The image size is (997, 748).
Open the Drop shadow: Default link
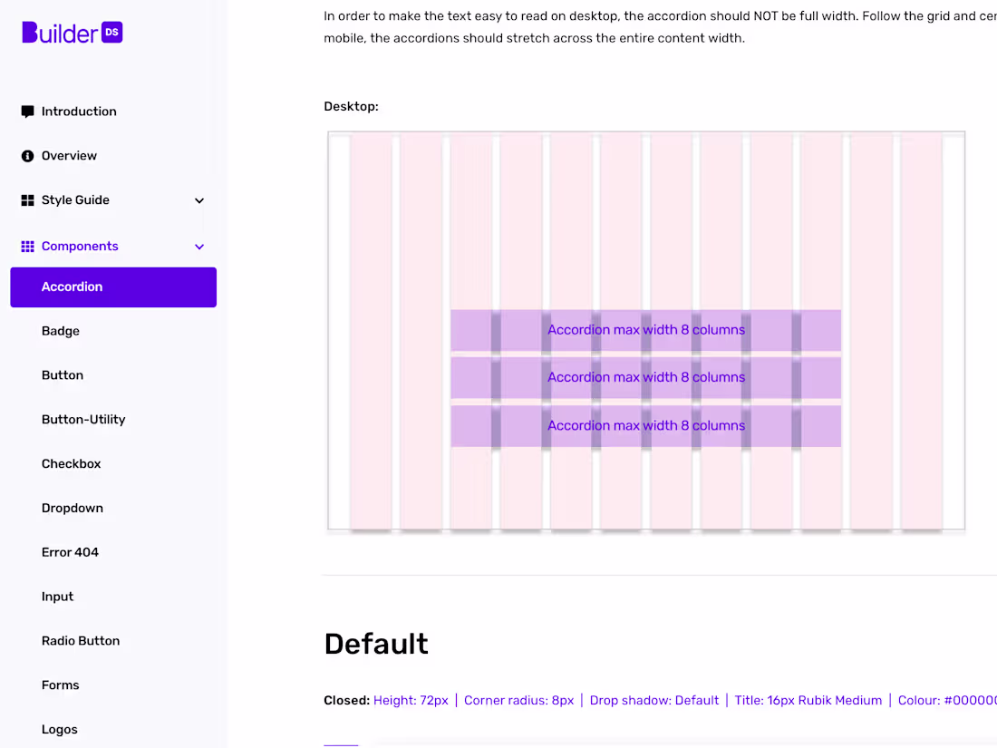pos(654,700)
